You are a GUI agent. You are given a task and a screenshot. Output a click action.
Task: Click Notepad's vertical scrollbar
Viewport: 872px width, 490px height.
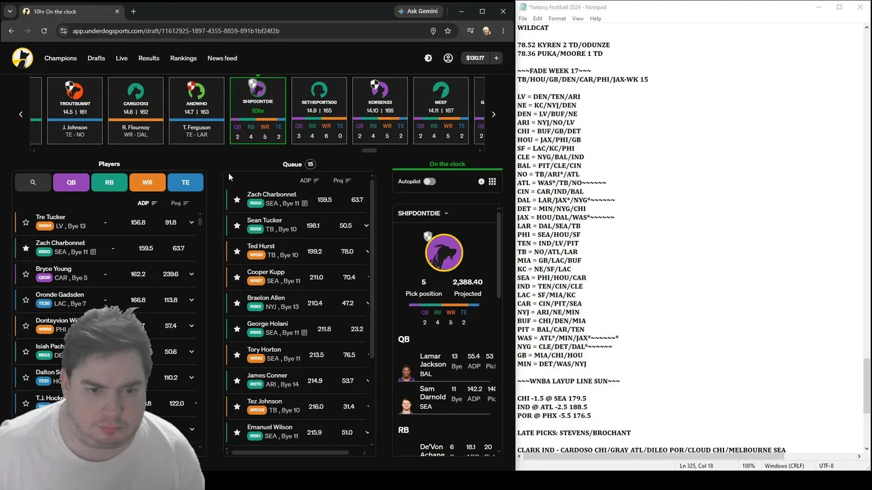(867, 385)
